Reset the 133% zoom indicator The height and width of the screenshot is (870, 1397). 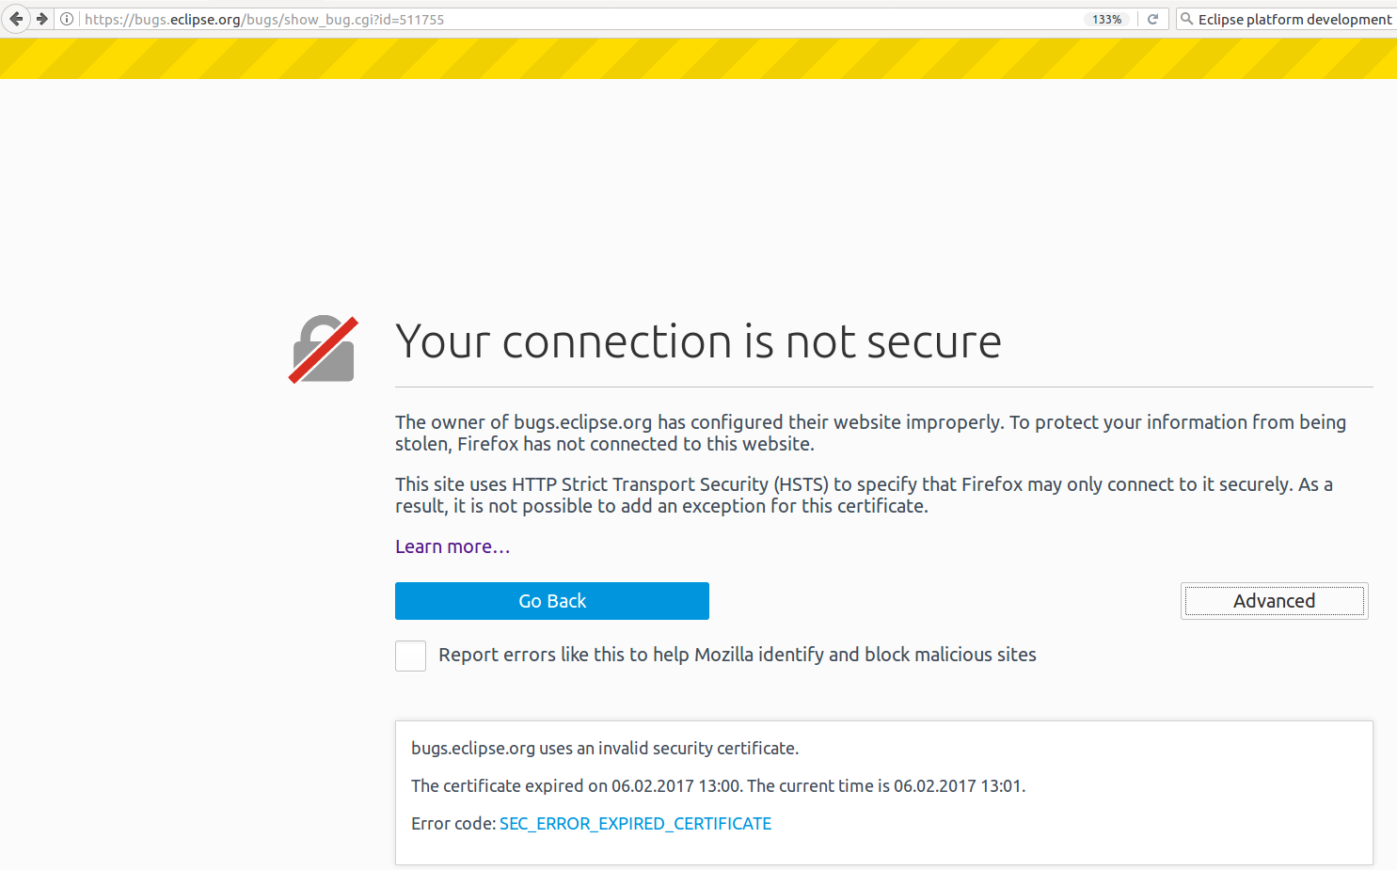point(1107,19)
